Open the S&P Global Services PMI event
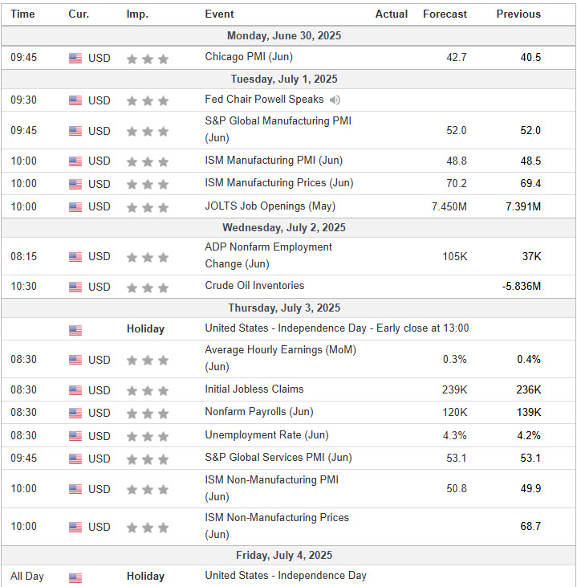 click(x=278, y=458)
